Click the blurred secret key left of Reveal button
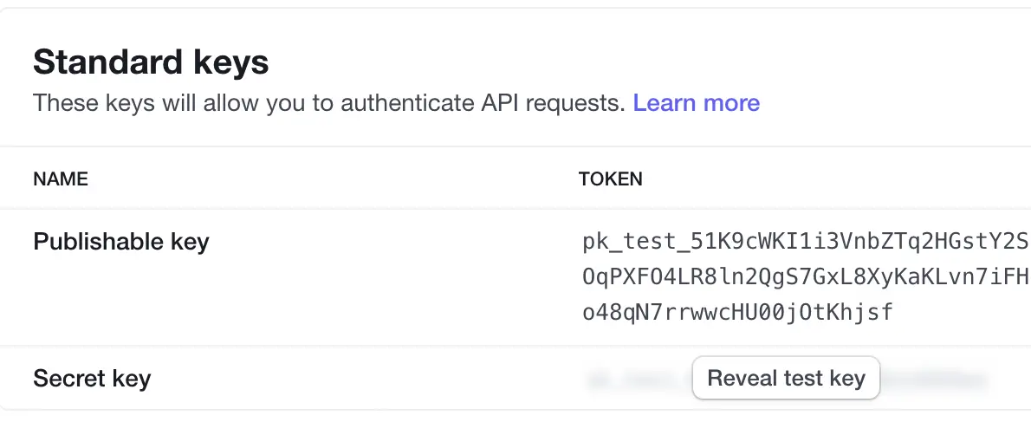The width and height of the screenshot is (1031, 435). 638,380
